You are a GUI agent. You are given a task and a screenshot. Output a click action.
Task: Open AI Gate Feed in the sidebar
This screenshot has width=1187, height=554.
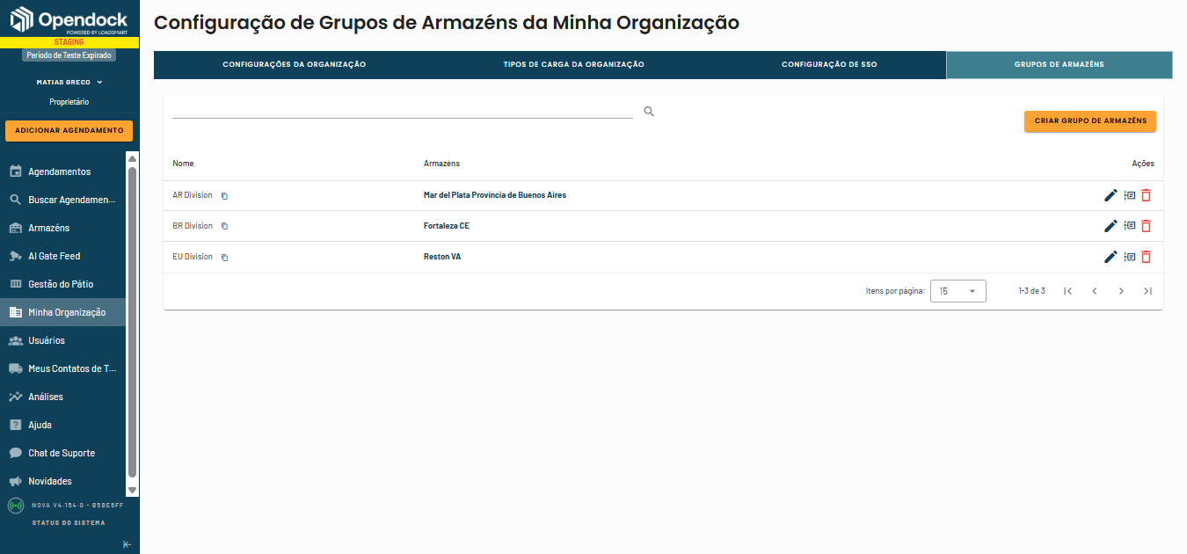63,256
